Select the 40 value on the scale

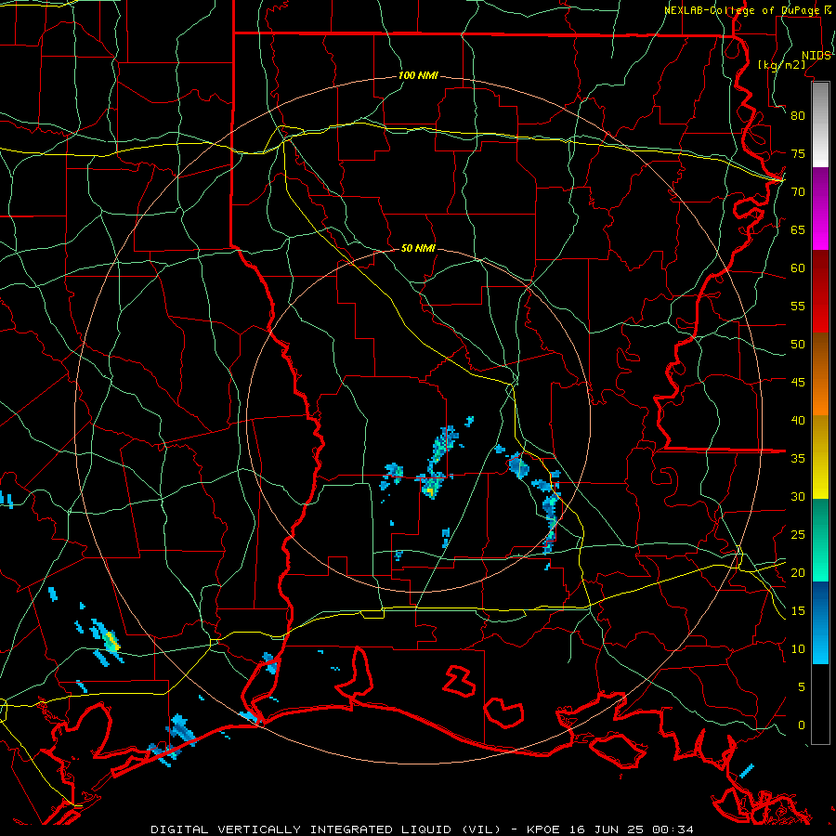(798, 420)
